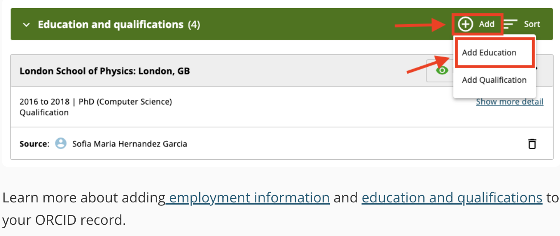This screenshot has width=560, height=236.
Task: Open the Sort dropdown label
Action: 532,24
